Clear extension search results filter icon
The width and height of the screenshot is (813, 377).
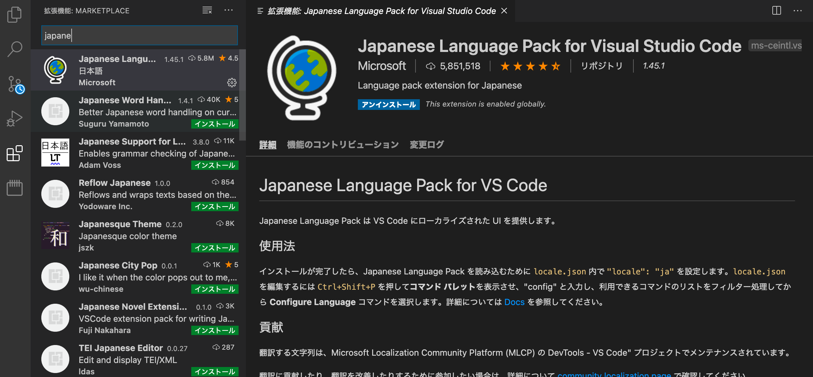coord(207,11)
